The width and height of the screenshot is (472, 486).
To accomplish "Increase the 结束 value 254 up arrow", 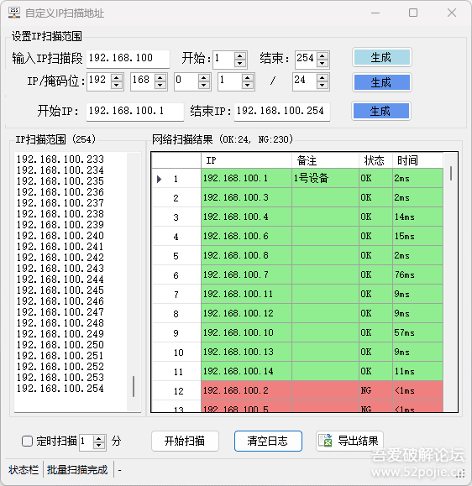I will pyautogui.click(x=323, y=55).
